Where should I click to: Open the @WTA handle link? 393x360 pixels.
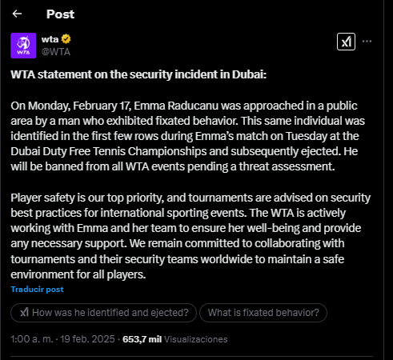56,52
